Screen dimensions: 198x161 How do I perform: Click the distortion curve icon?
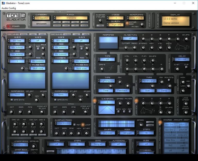point(111,68)
